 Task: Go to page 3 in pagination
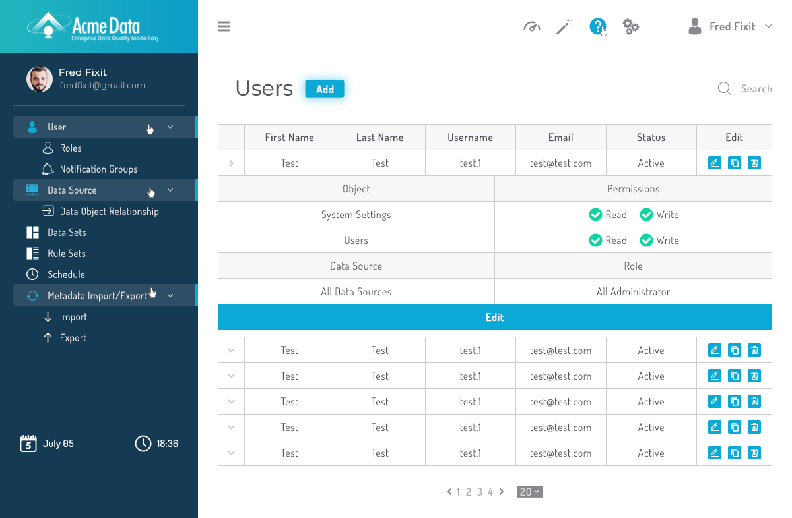[480, 492]
